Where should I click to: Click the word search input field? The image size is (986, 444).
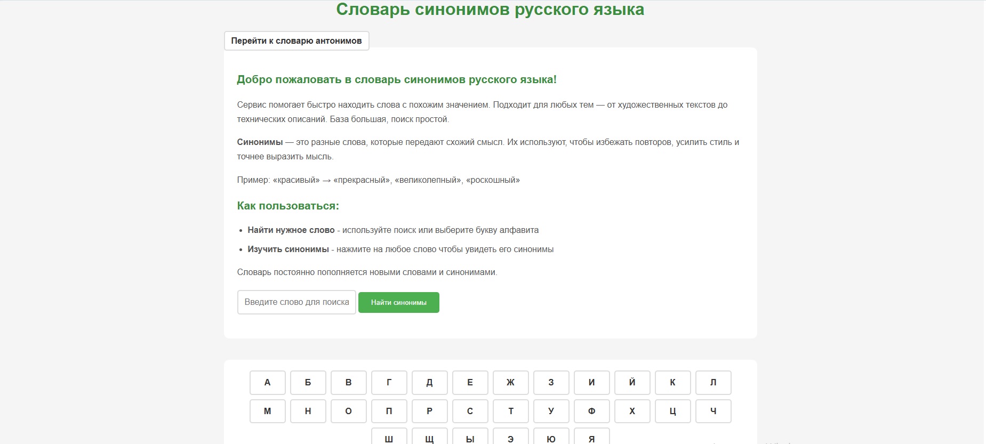(296, 302)
